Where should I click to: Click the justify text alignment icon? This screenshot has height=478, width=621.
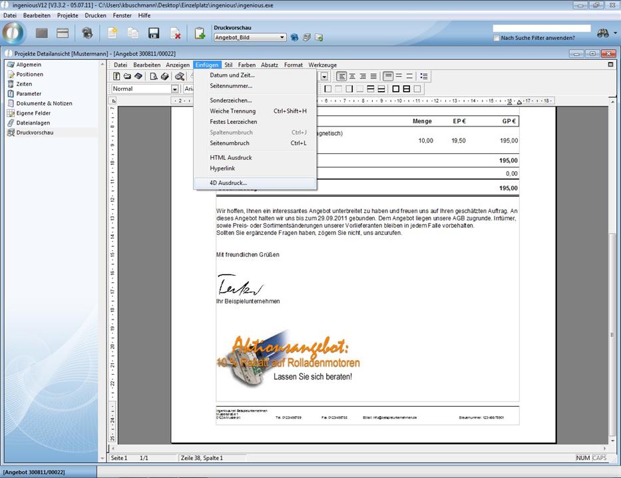coord(373,77)
